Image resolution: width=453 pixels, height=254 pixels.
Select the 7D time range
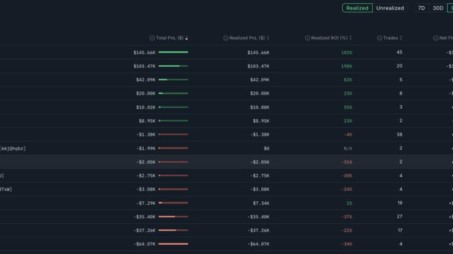click(421, 8)
